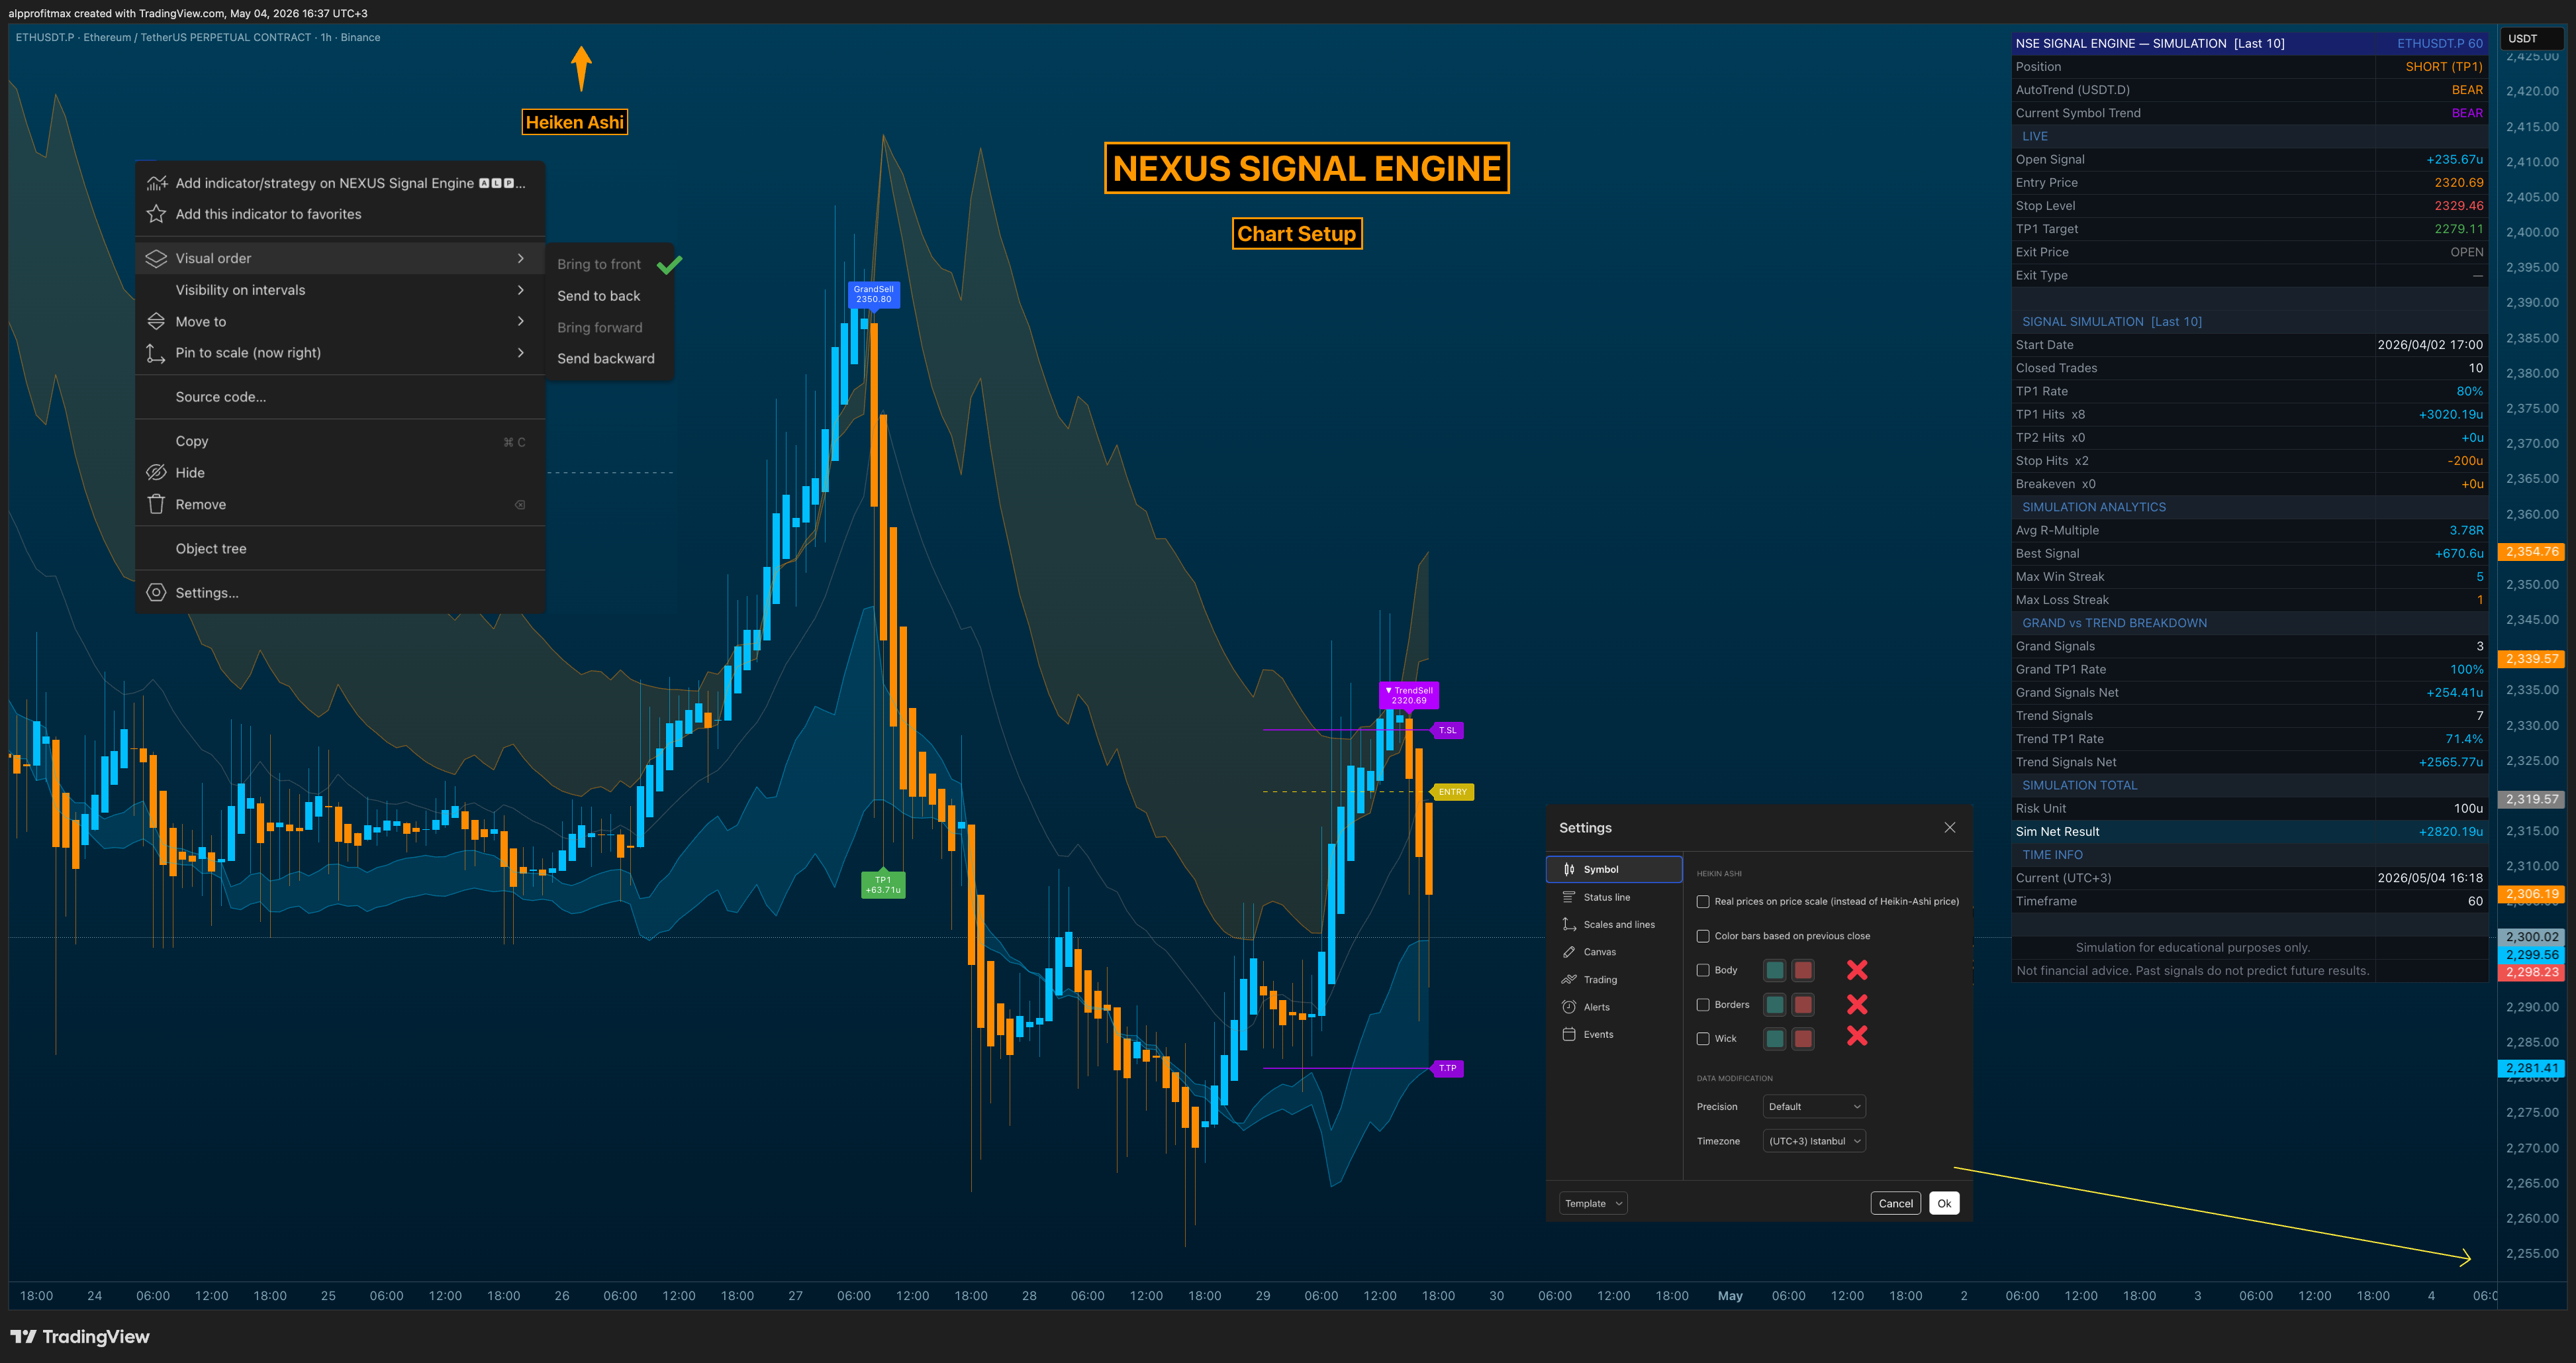The image size is (2576, 1363).
Task: Open the Body red color swatch
Action: [x=1802, y=970]
